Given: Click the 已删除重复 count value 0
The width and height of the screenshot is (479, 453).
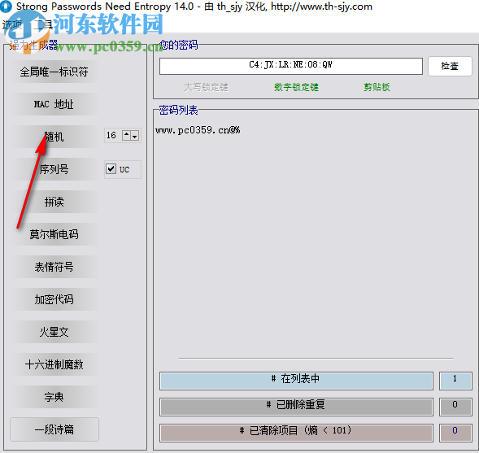Looking at the screenshot, I should (x=455, y=407).
